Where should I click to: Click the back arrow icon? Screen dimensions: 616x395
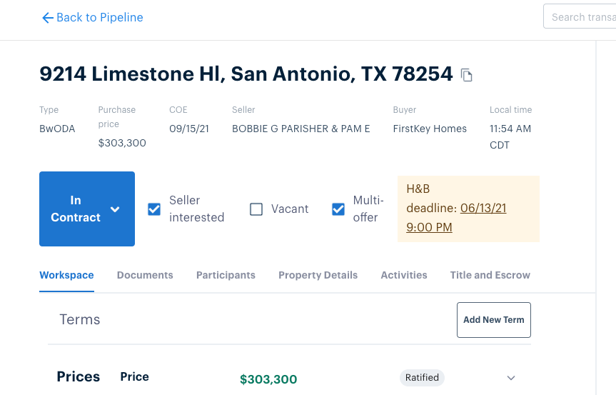[x=48, y=18]
